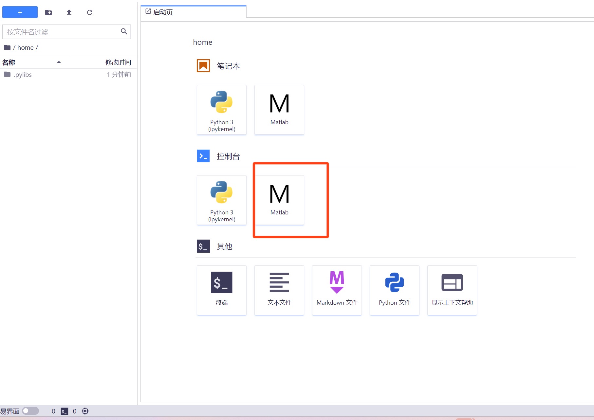Open a Python 3 console
The height and width of the screenshot is (420, 594).
(x=222, y=200)
